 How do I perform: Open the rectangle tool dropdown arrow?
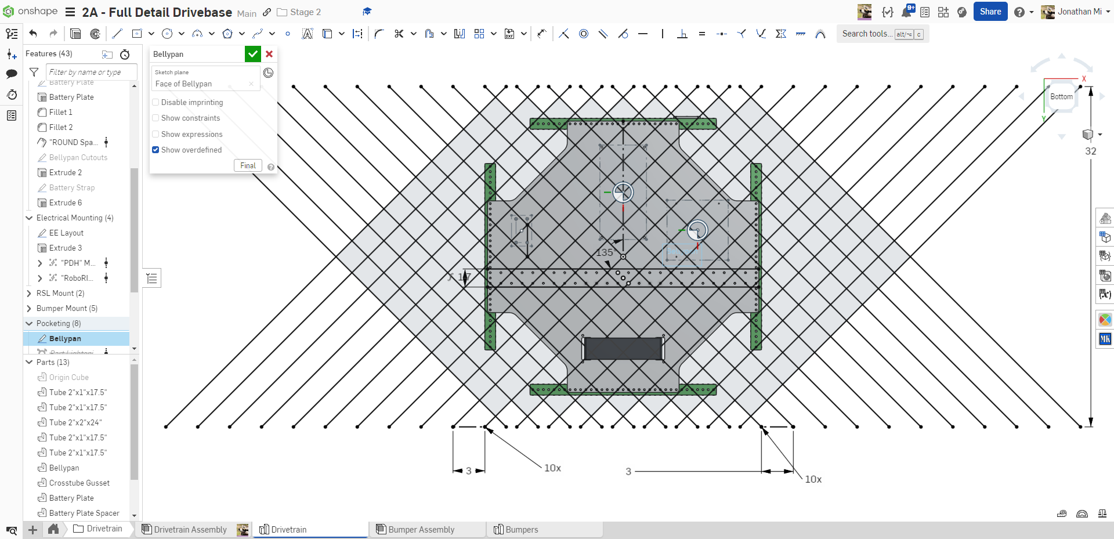(151, 34)
